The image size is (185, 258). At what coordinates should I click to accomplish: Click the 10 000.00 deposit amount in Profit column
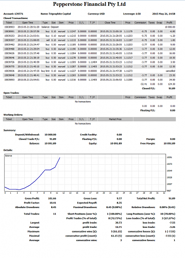click(170, 27)
